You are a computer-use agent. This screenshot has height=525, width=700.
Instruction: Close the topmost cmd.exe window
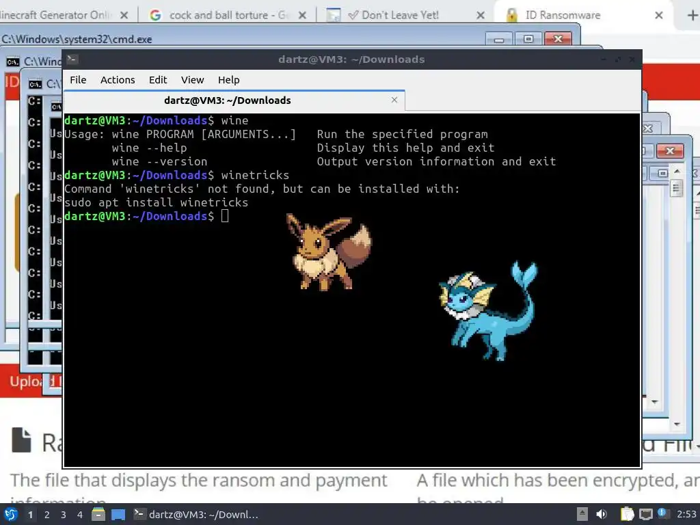pyautogui.click(x=558, y=39)
